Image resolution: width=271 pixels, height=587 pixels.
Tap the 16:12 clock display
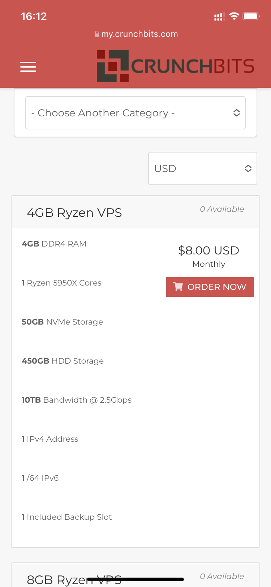click(x=34, y=16)
